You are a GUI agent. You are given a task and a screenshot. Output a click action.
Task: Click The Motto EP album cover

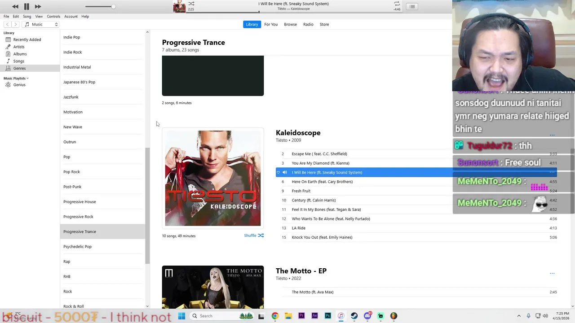coord(212,287)
